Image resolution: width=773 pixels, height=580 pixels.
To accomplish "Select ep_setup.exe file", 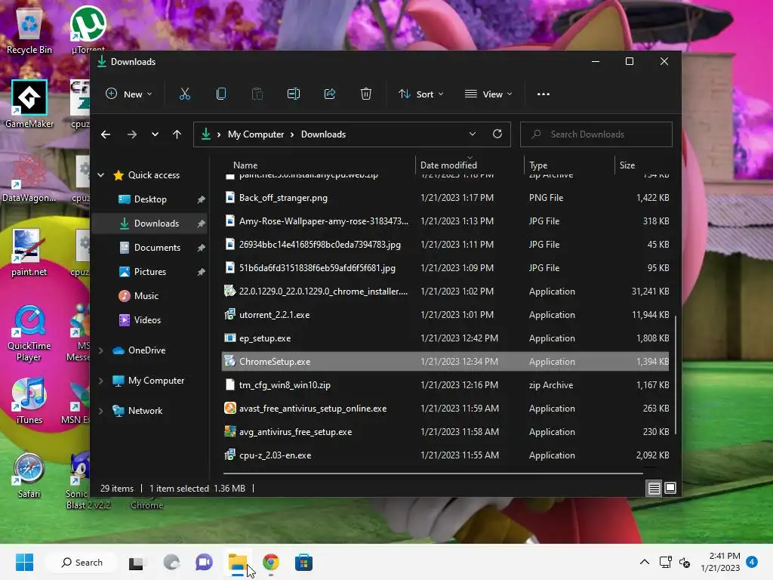I will coord(445,338).
